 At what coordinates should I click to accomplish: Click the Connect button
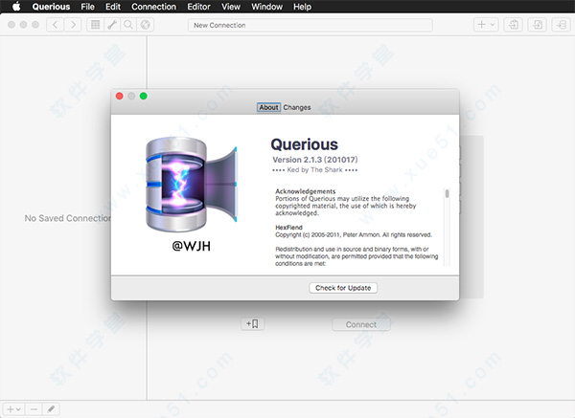[361, 324]
